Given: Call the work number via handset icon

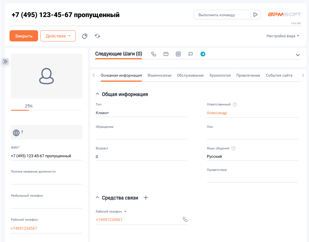Looking at the screenshot, I should pyautogui.click(x=185, y=219).
